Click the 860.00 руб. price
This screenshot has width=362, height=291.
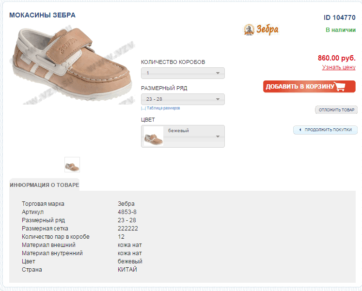click(x=336, y=58)
